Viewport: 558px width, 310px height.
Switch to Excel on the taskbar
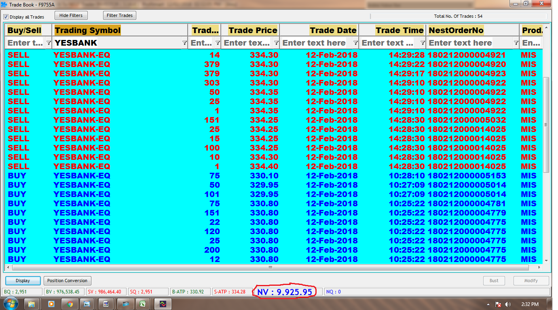pos(142,304)
